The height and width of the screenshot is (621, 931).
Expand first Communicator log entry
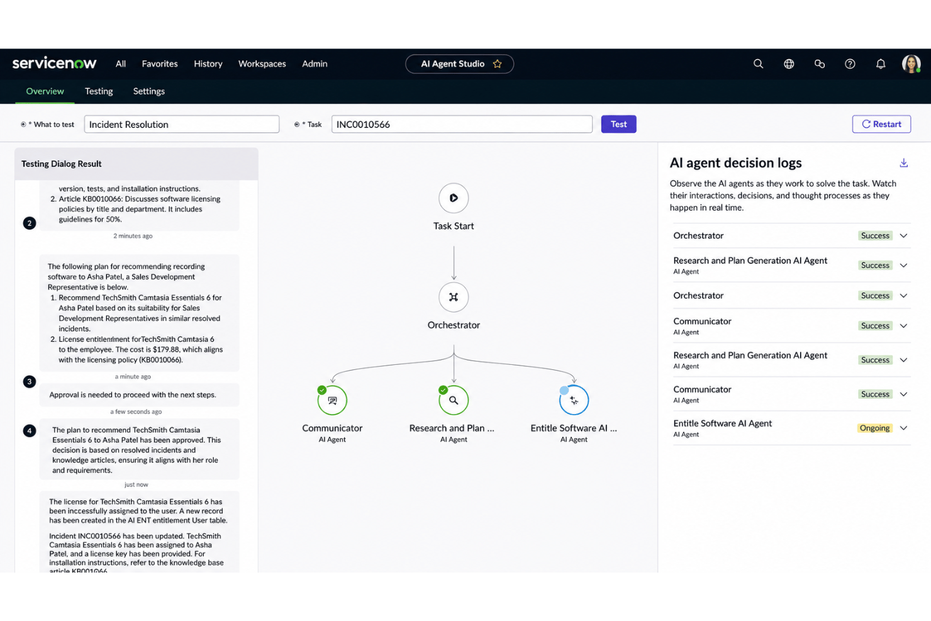(903, 326)
